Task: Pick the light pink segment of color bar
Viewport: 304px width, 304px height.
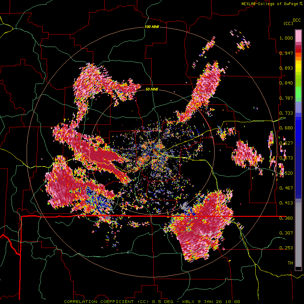Action: [x=298, y=36]
